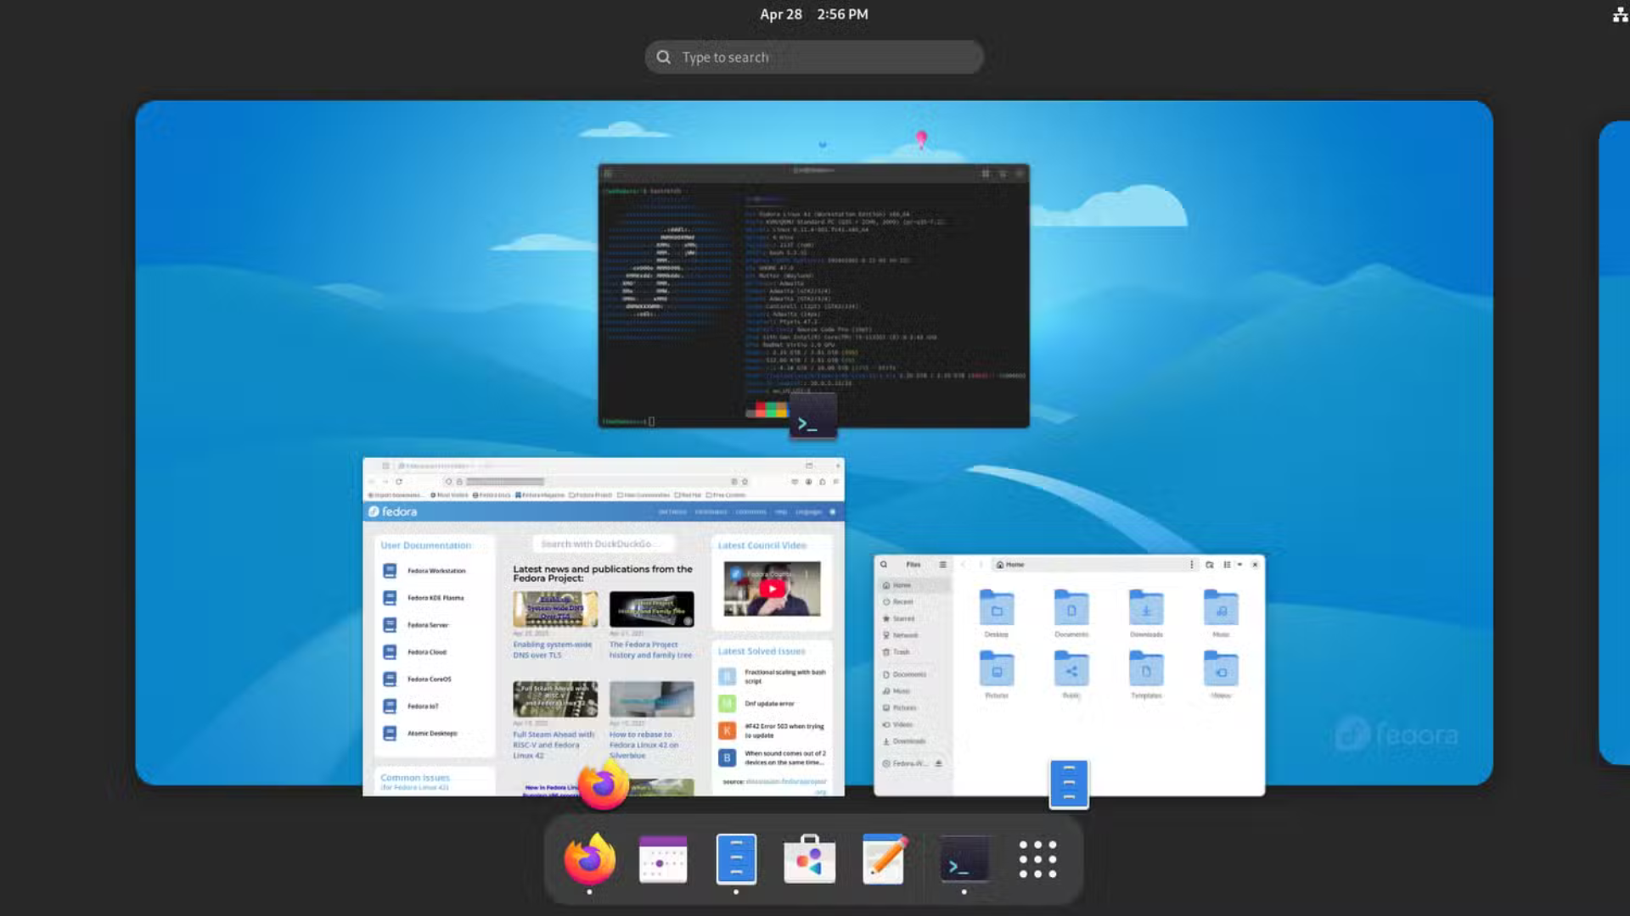Click the Terminal badge icon on the terminal window

[x=812, y=417]
